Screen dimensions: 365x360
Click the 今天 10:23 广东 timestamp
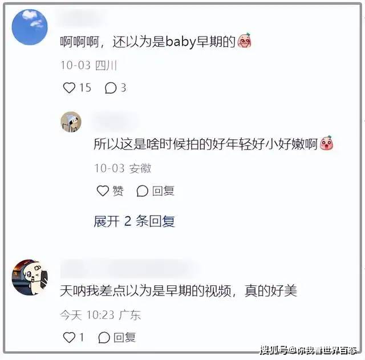click(x=100, y=315)
